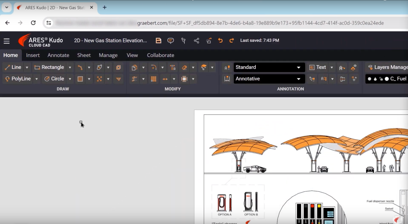Expand the Rectangle tool options arrow
408x224 pixels.
tap(70, 67)
